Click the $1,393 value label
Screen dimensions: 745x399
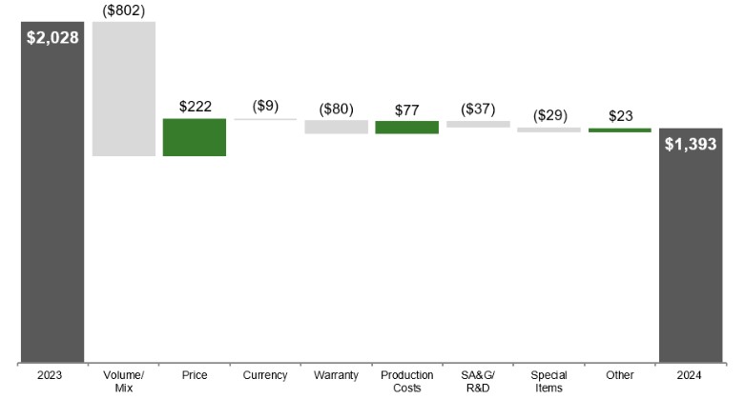[x=691, y=146]
